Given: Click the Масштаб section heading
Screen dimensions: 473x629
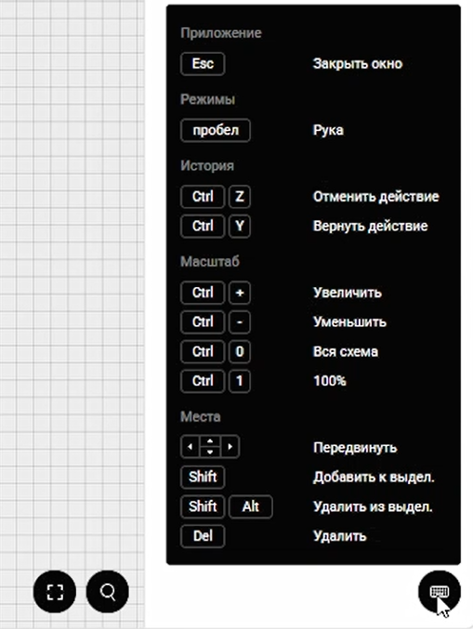Looking at the screenshot, I should 210,262.
